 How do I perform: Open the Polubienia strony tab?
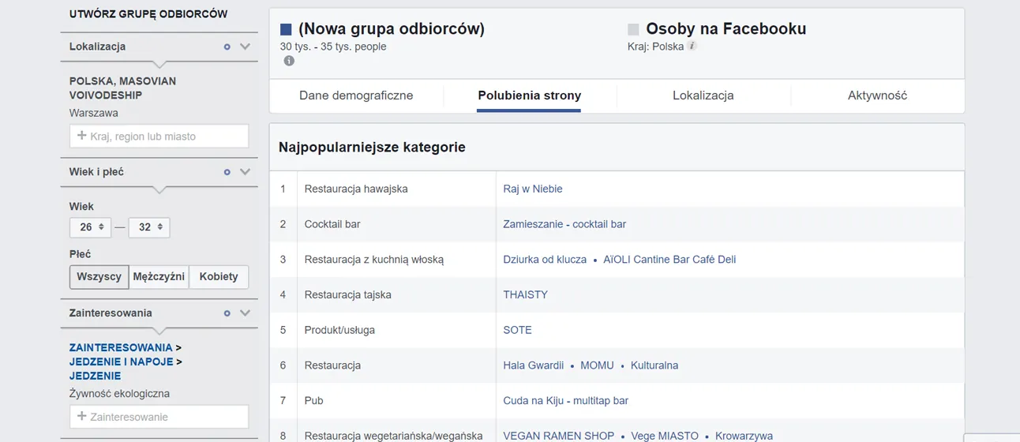point(530,96)
